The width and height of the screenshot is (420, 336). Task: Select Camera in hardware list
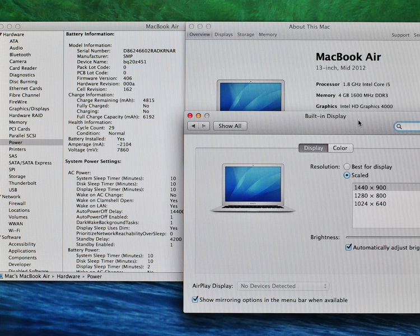pos(18,62)
